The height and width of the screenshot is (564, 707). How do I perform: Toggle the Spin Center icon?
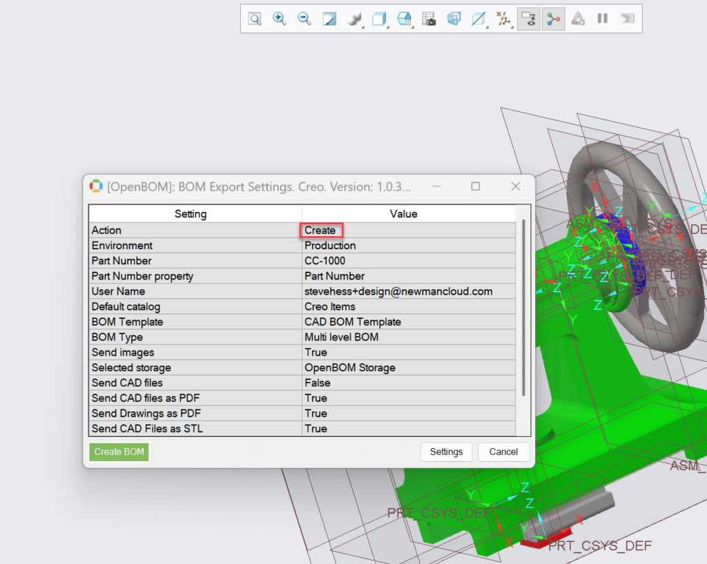pos(553,19)
